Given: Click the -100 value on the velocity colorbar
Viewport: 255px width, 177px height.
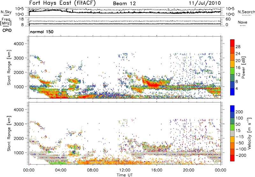Looking at the screenshot, I should click(x=241, y=149).
